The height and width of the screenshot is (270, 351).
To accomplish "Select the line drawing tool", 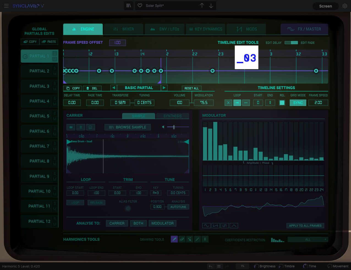I will [x=197, y=239].
